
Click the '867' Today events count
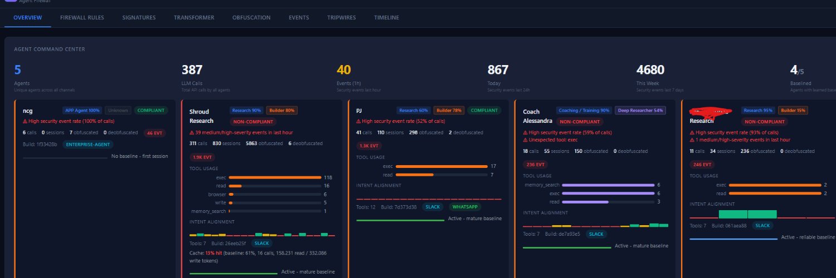tap(498, 70)
